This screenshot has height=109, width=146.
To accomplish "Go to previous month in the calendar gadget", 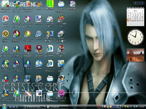I will click(128, 11).
